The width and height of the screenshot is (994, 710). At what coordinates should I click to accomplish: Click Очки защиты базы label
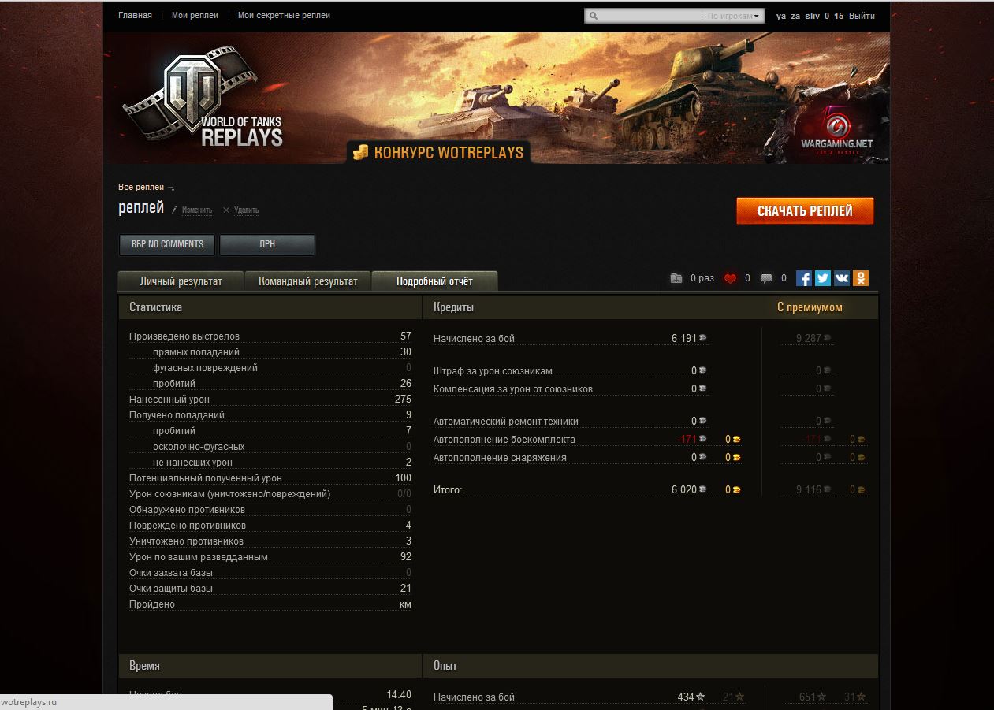(x=171, y=589)
